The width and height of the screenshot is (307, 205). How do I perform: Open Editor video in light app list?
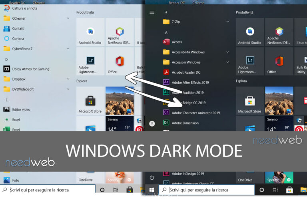[x=17, y=109]
